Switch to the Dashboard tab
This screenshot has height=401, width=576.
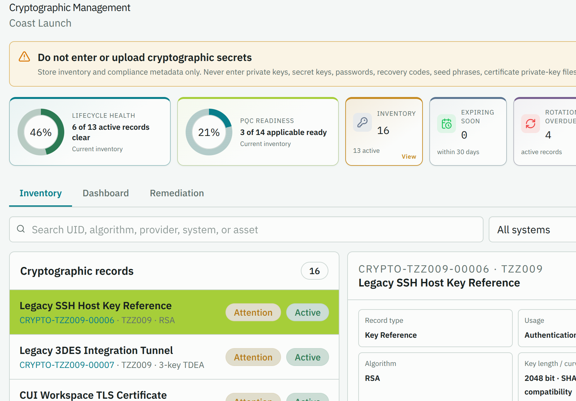(x=106, y=193)
